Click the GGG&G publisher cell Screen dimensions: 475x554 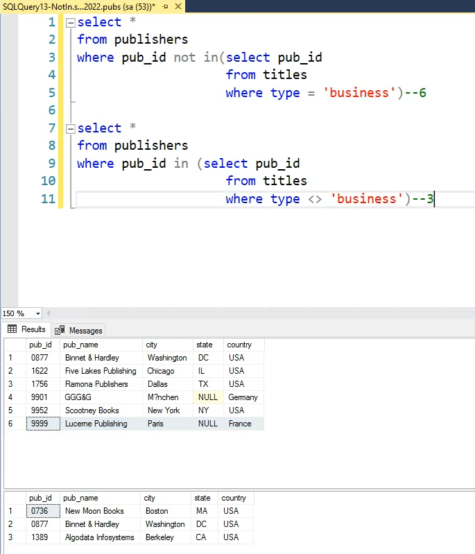[x=101, y=397]
